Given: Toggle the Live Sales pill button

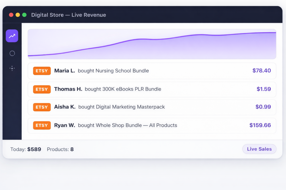Looking at the screenshot, I should click(x=259, y=149).
